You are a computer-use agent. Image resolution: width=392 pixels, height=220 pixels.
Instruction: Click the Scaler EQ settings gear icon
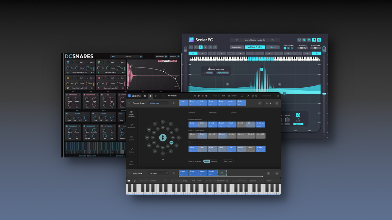pos(304,40)
